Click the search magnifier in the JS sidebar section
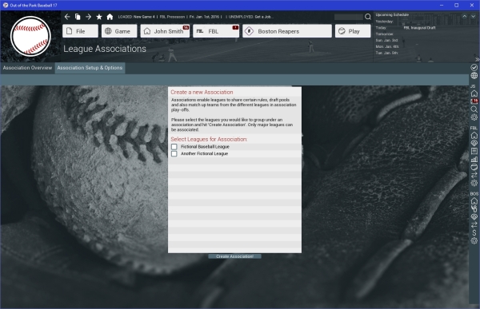Image resolution: width=480 pixels, height=309 pixels. (474, 109)
